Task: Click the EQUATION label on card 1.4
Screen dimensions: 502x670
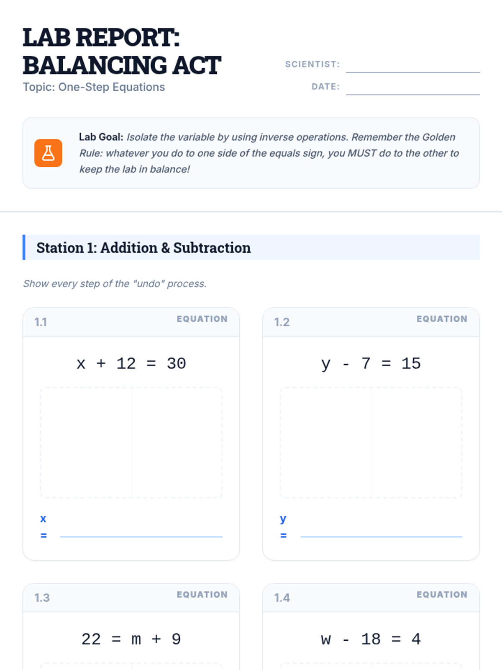Action: click(x=442, y=595)
